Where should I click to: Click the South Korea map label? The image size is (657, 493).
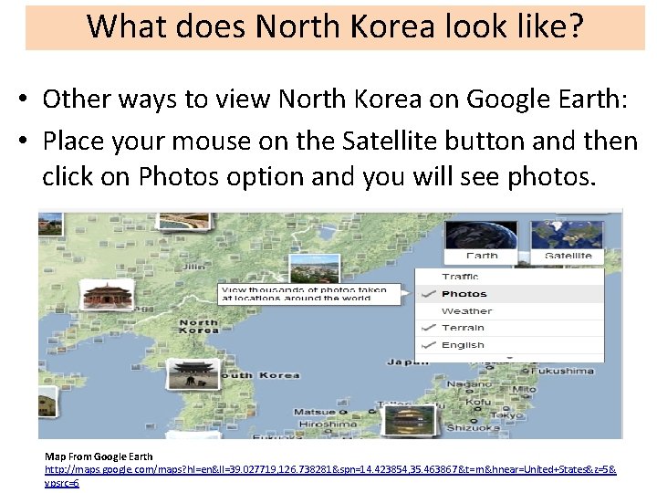click(x=260, y=375)
